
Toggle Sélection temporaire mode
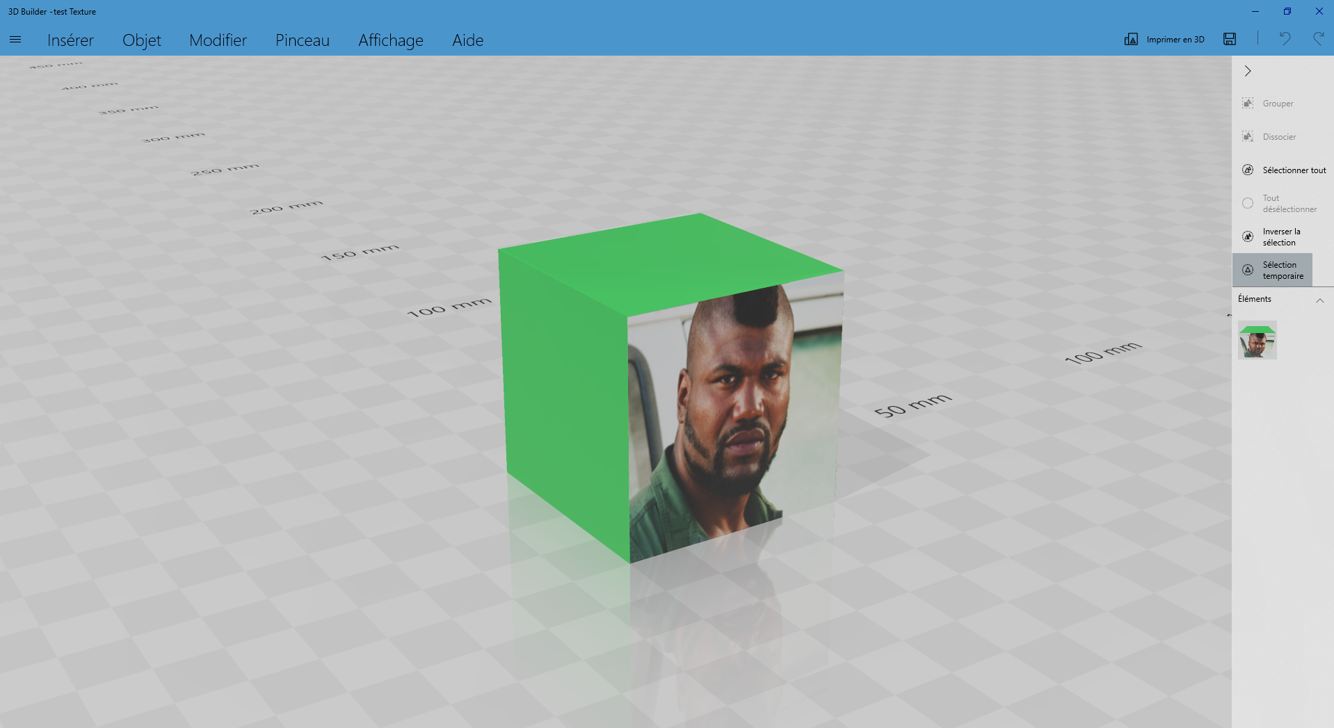[x=1272, y=270]
